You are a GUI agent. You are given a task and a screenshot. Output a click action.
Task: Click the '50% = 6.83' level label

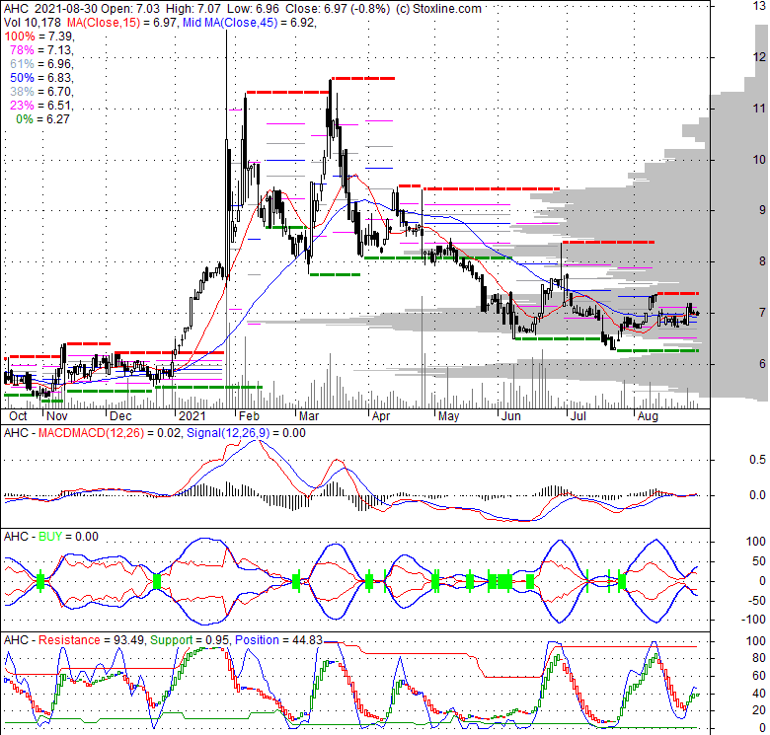pyautogui.click(x=41, y=78)
